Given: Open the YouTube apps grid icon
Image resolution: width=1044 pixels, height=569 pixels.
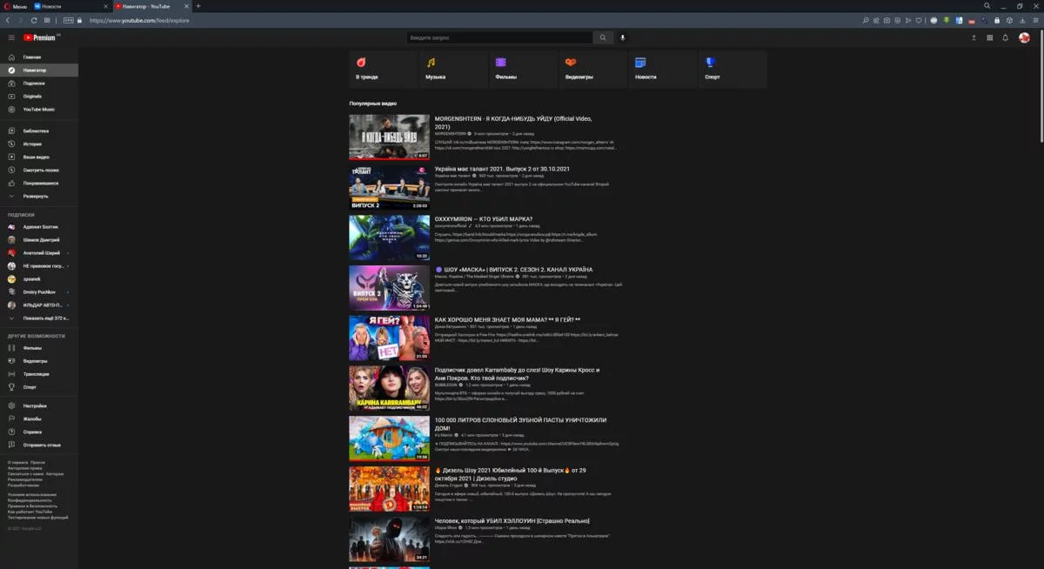Looking at the screenshot, I should click(x=989, y=37).
